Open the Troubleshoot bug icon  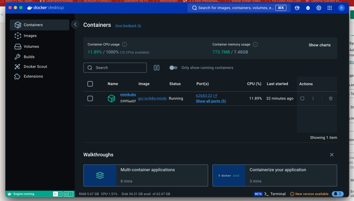click(x=308, y=8)
